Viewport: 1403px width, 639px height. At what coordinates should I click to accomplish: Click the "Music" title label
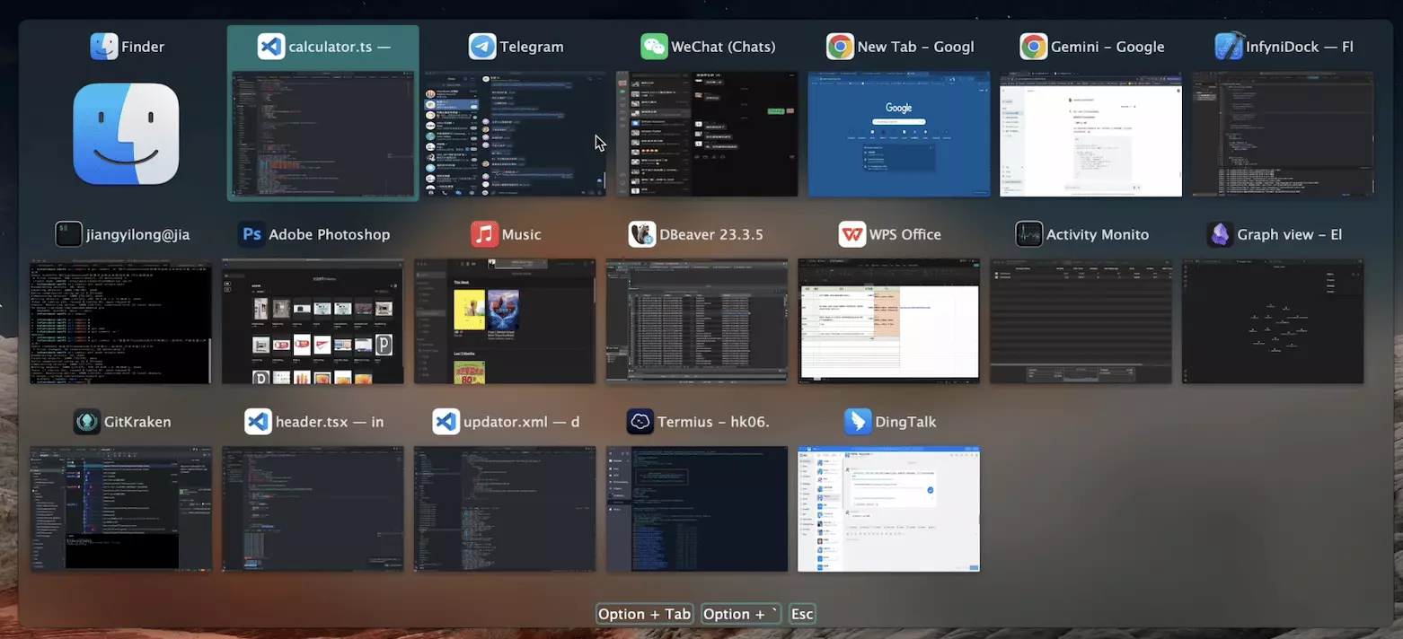[x=522, y=234]
